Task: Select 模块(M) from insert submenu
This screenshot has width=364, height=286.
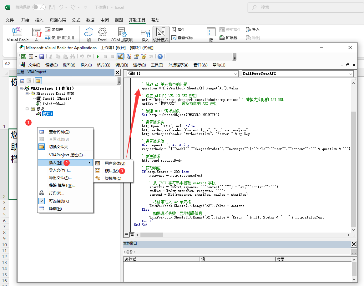Action: point(113,171)
